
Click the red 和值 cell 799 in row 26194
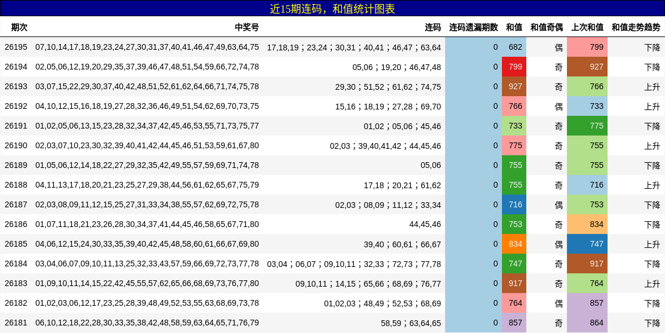tap(514, 67)
